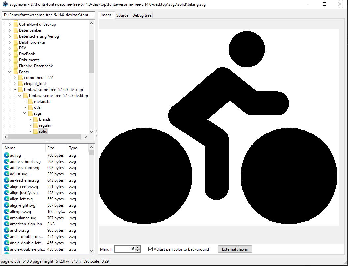Click the file icon of allergies.svg

tap(7, 211)
